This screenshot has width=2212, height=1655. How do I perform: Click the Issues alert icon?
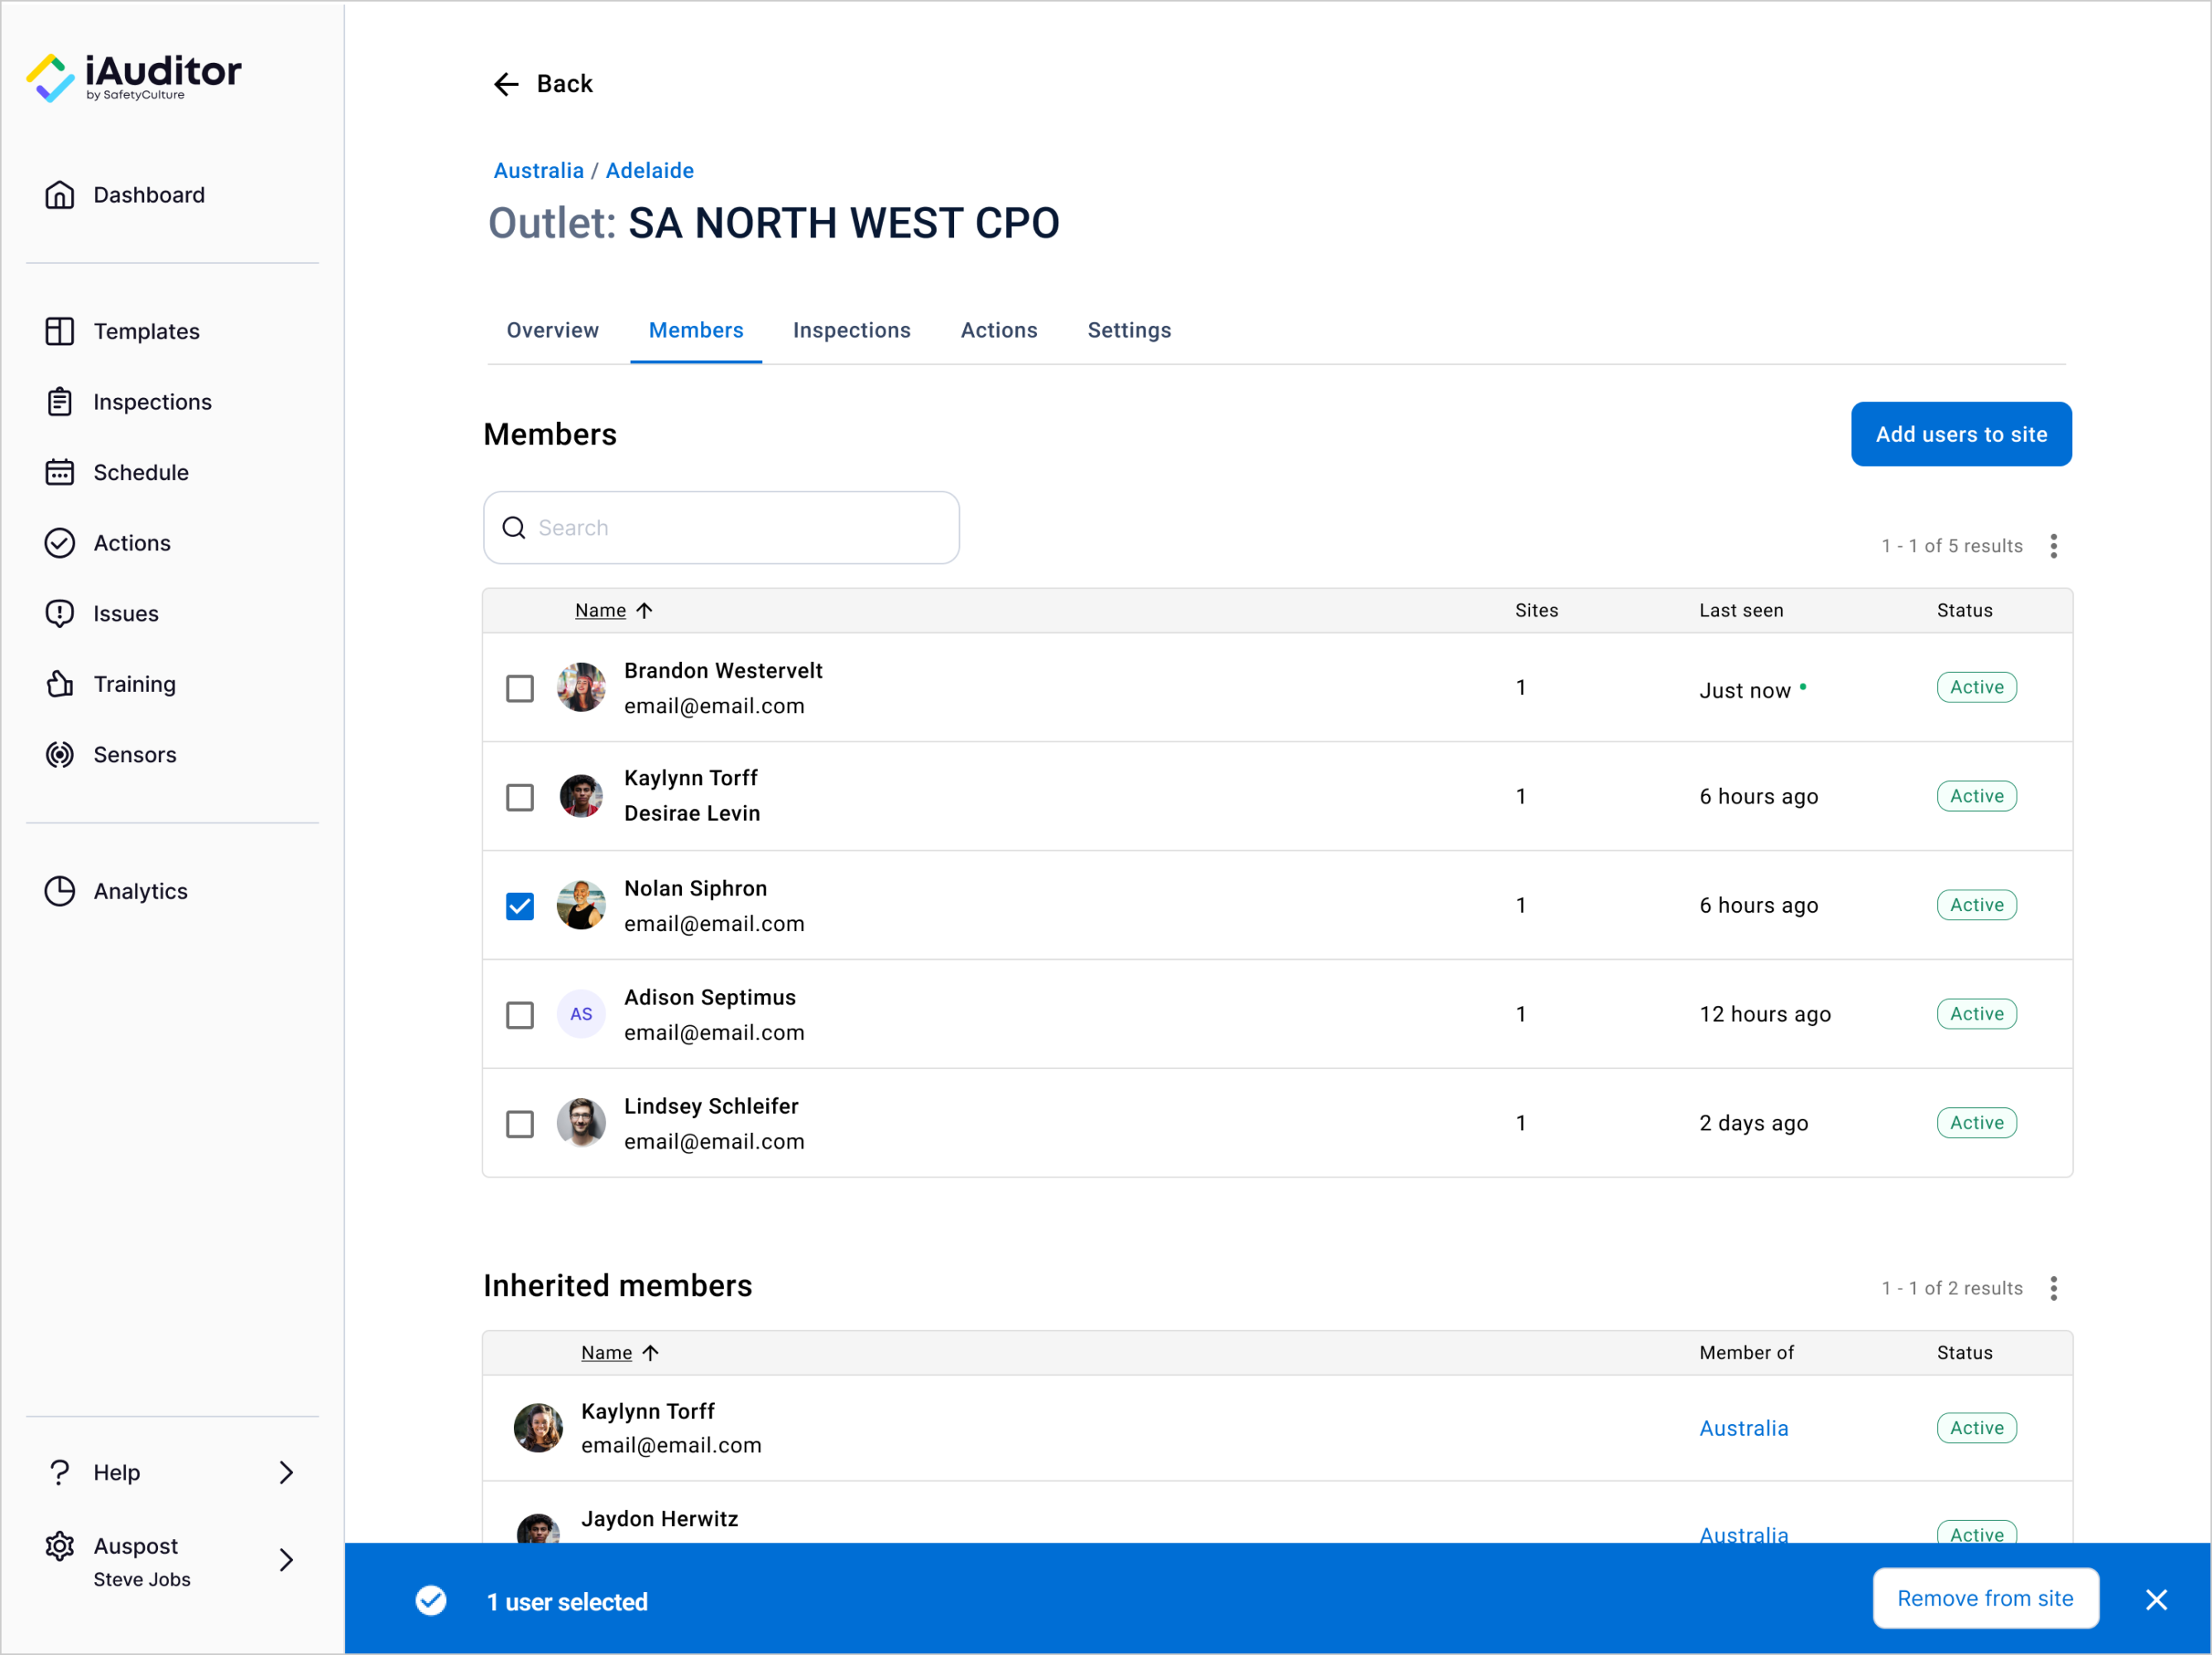(x=59, y=613)
